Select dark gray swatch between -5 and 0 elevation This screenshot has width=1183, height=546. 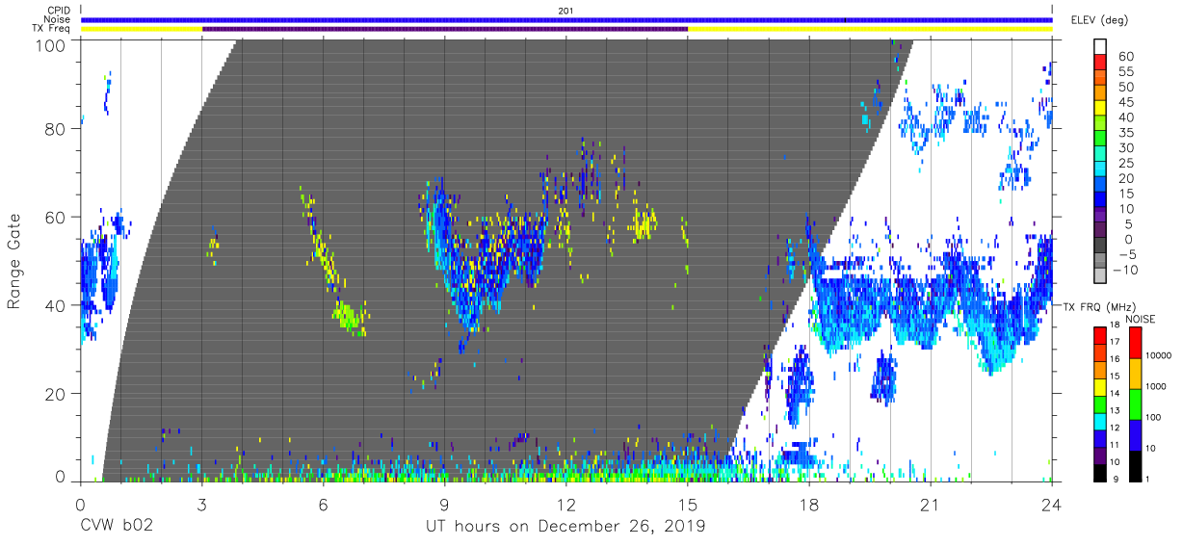1100,247
